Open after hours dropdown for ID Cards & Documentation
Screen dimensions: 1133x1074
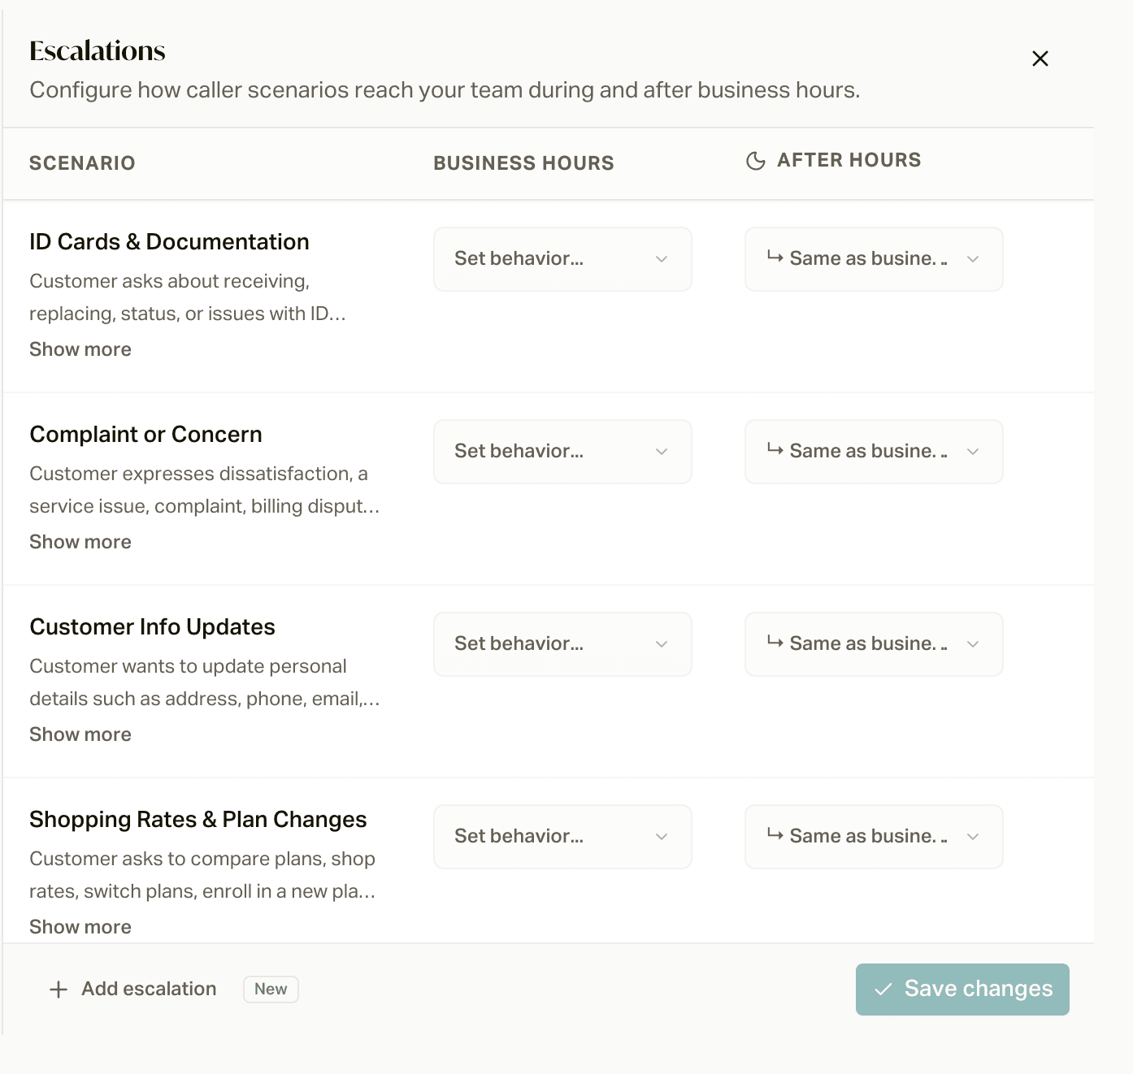(874, 259)
